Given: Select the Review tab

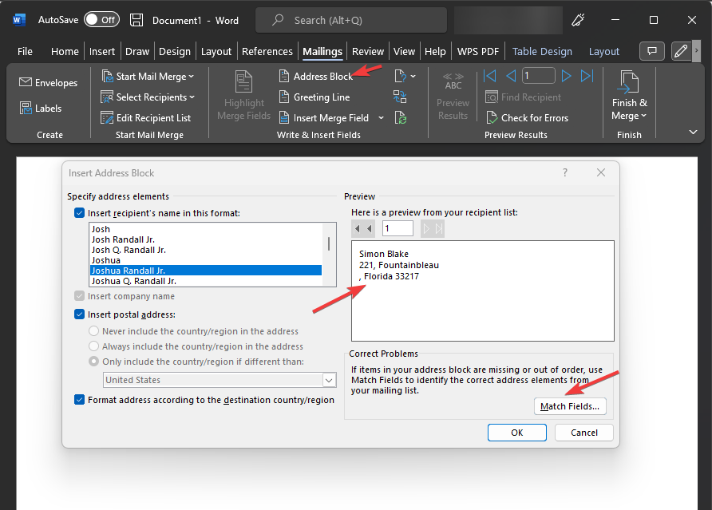Looking at the screenshot, I should (x=368, y=52).
